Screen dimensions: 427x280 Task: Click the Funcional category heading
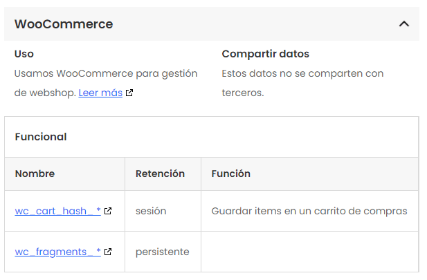pyautogui.click(x=41, y=137)
